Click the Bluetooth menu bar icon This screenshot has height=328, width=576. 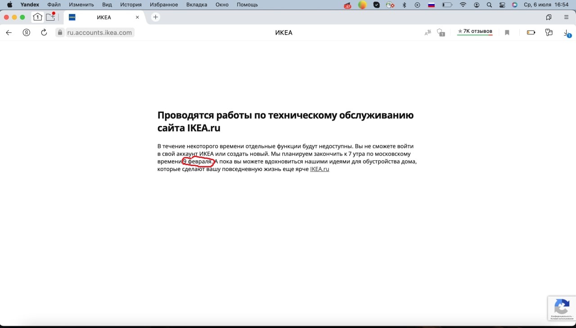[404, 5]
